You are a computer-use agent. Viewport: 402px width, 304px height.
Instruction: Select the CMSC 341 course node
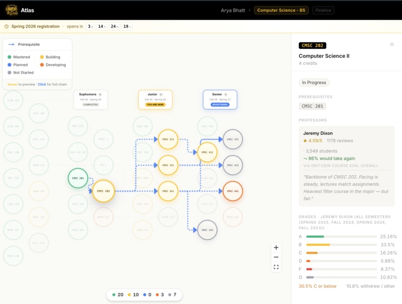click(x=168, y=191)
